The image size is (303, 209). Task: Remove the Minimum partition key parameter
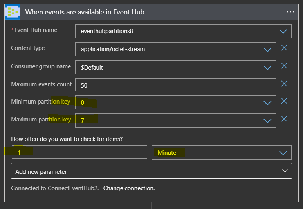pos(284,101)
